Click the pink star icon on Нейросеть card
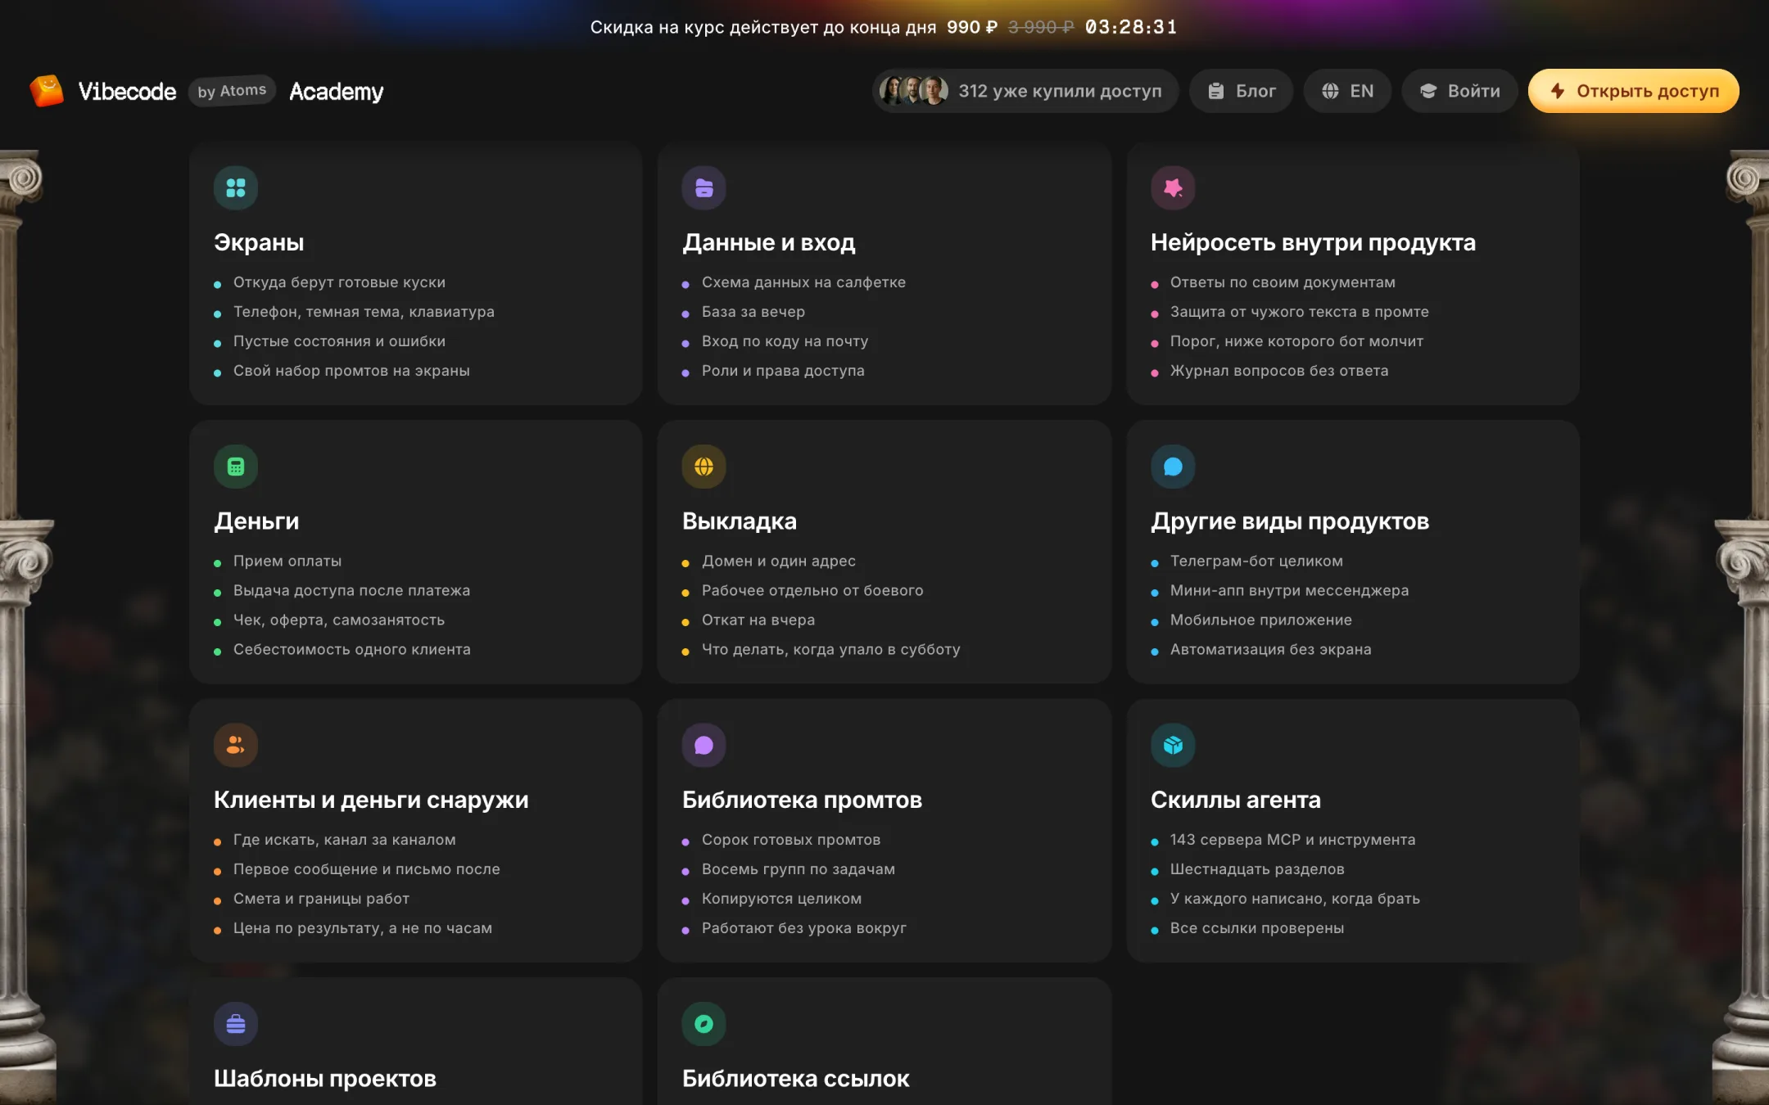 [1173, 188]
